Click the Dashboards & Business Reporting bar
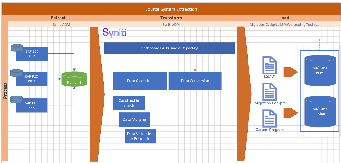The image size is (341, 163). (x=169, y=48)
